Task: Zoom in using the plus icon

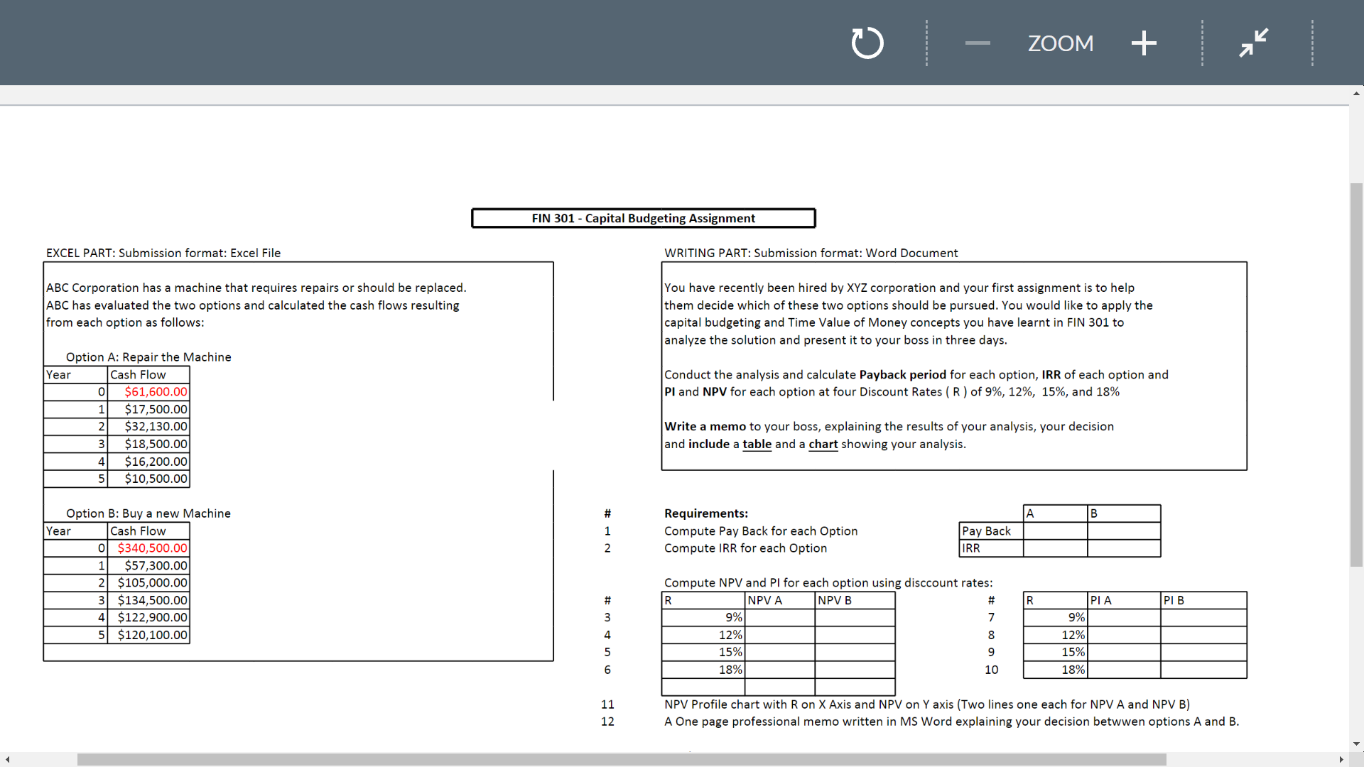Action: coord(1144,43)
